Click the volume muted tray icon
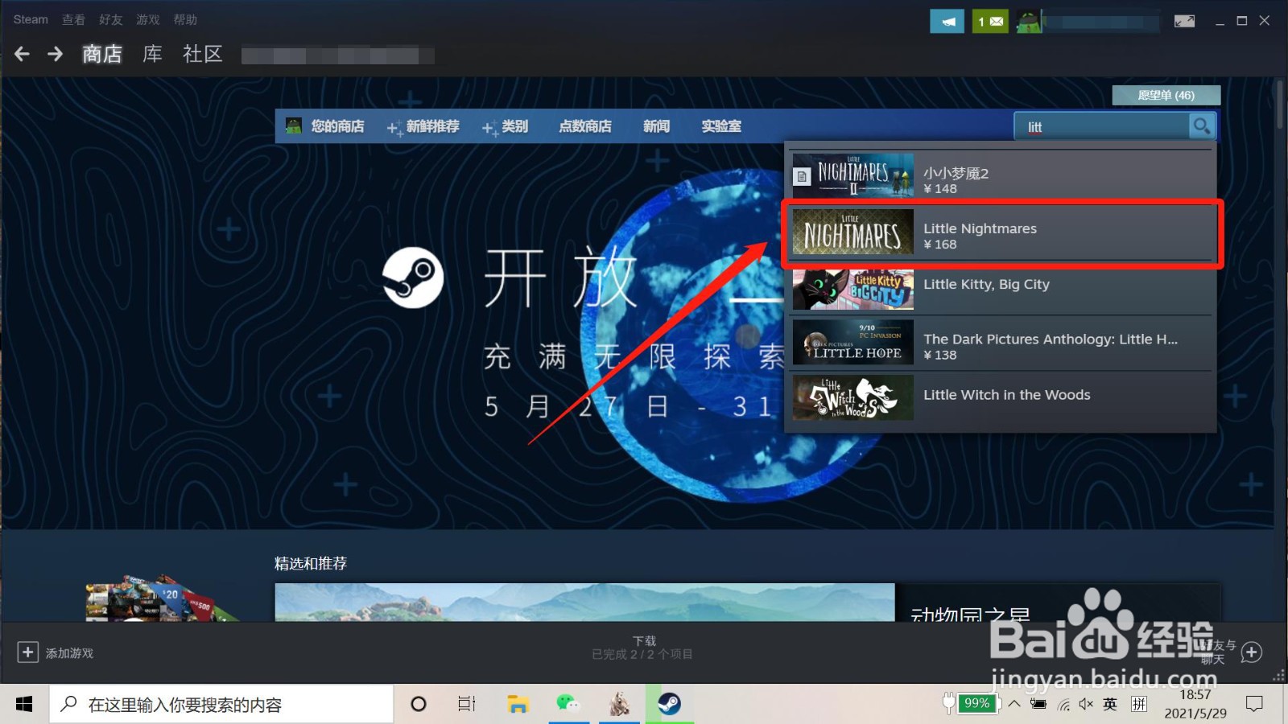Image resolution: width=1288 pixels, height=724 pixels. [x=1086, y=705]
